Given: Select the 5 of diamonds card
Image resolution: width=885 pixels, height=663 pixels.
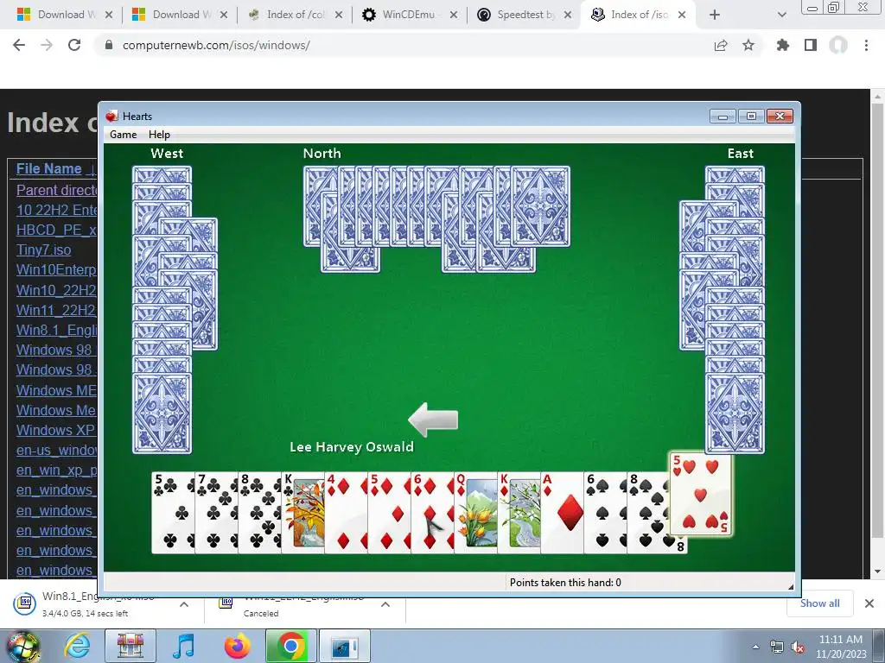Looking at the screenshot, I should coord(390,513).
